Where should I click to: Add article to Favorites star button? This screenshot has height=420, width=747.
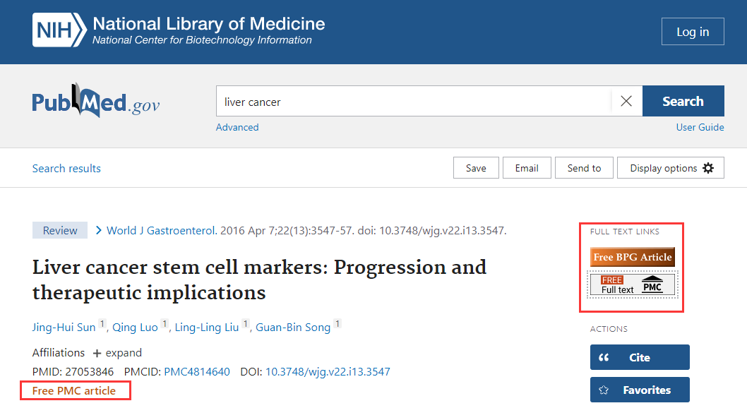pos(639,390)
